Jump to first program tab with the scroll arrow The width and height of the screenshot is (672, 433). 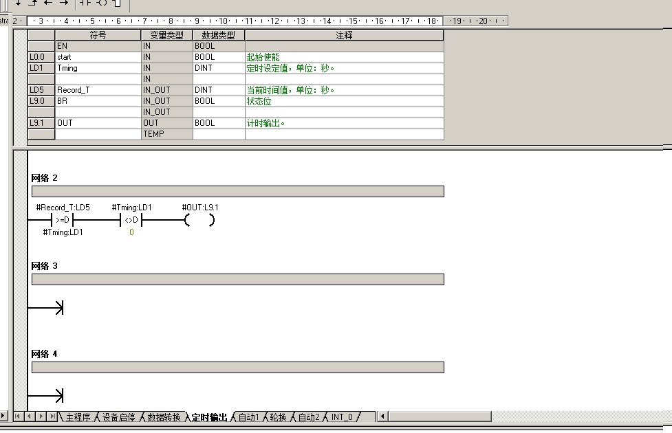(x=19, y=416)
